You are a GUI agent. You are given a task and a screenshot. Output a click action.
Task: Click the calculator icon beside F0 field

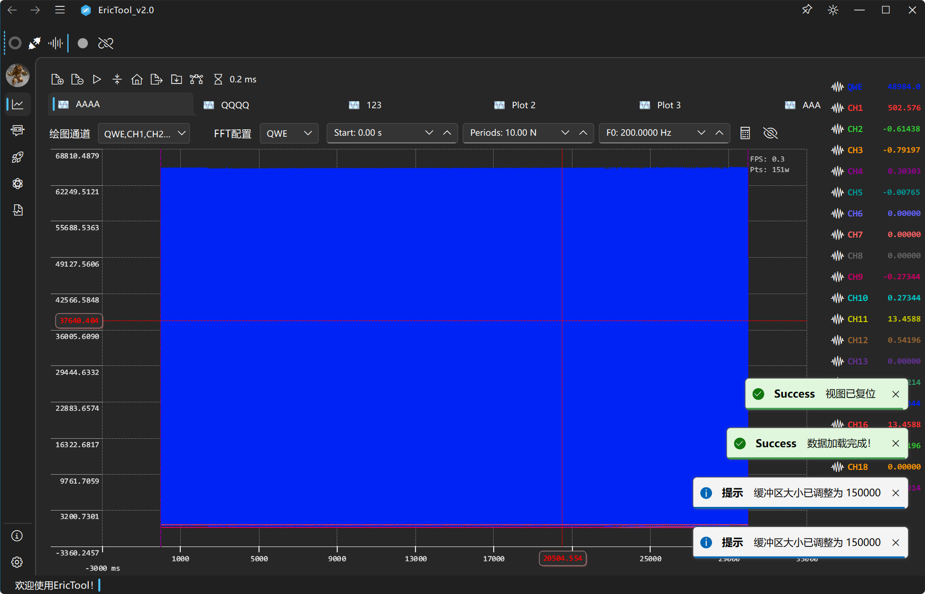coord(745,133)
